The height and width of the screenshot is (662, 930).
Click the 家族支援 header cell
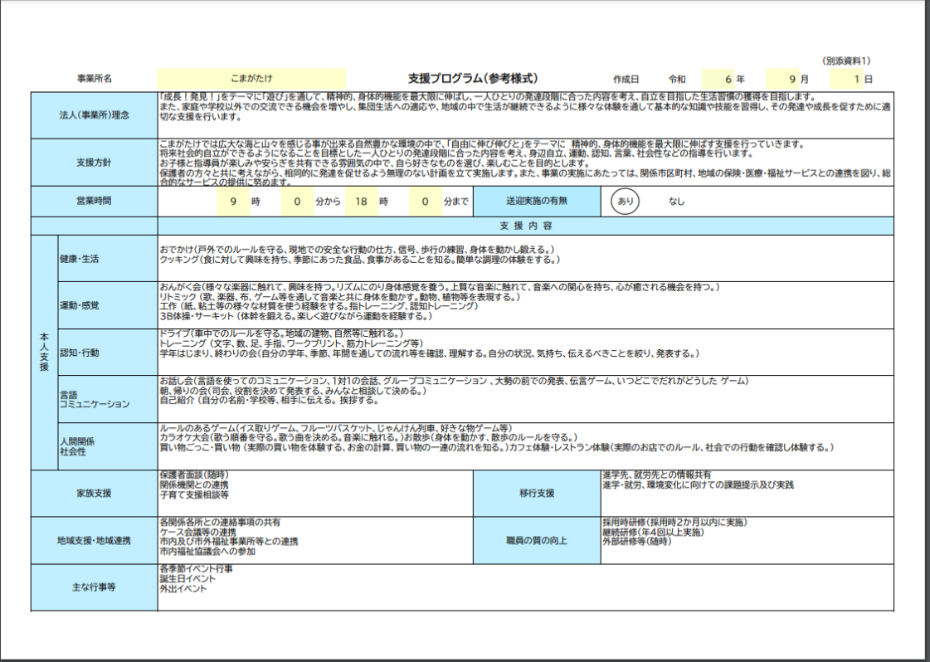[x=95, y=493]
